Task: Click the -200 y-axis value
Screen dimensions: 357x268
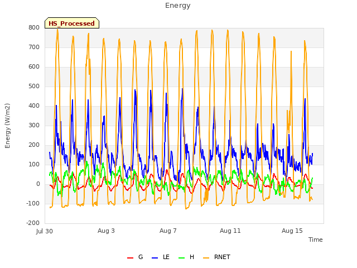Action: pyautogui.click(x=33, y=223)
